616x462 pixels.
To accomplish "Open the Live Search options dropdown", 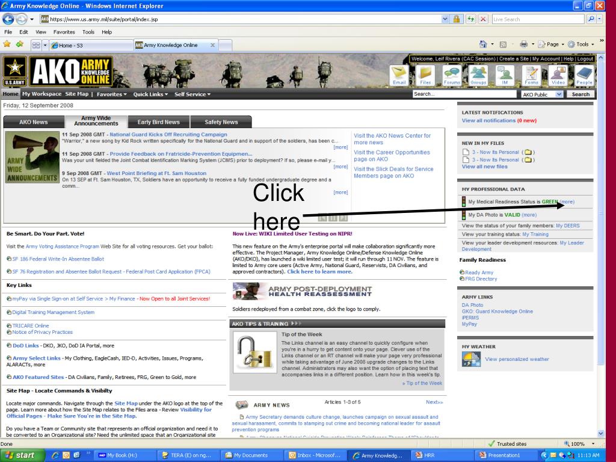I will [x=600, y=19].
